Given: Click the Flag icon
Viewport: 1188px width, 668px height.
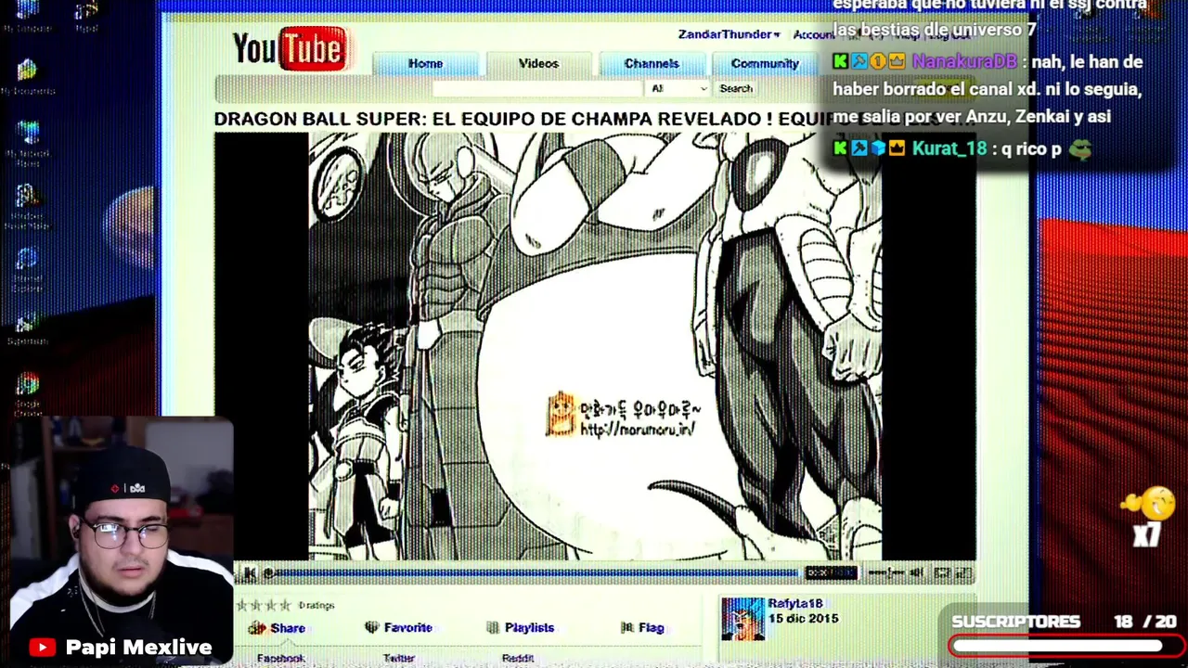Looking at the screenshot, I should pyautogui.click(x=628, y=628).
